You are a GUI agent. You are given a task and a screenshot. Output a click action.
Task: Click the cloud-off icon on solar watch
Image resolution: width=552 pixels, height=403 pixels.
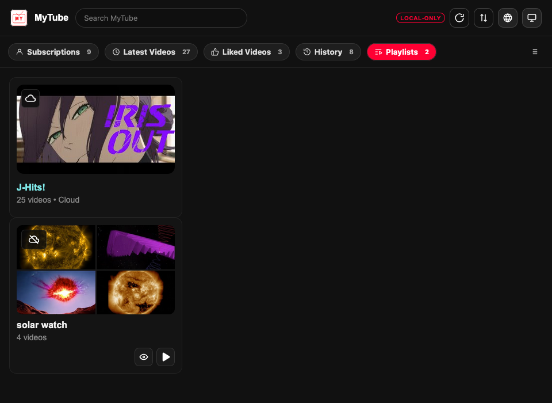[34, 239]
